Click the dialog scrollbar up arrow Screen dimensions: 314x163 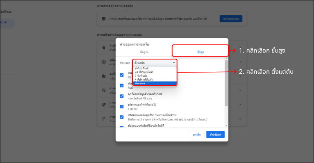226,59
